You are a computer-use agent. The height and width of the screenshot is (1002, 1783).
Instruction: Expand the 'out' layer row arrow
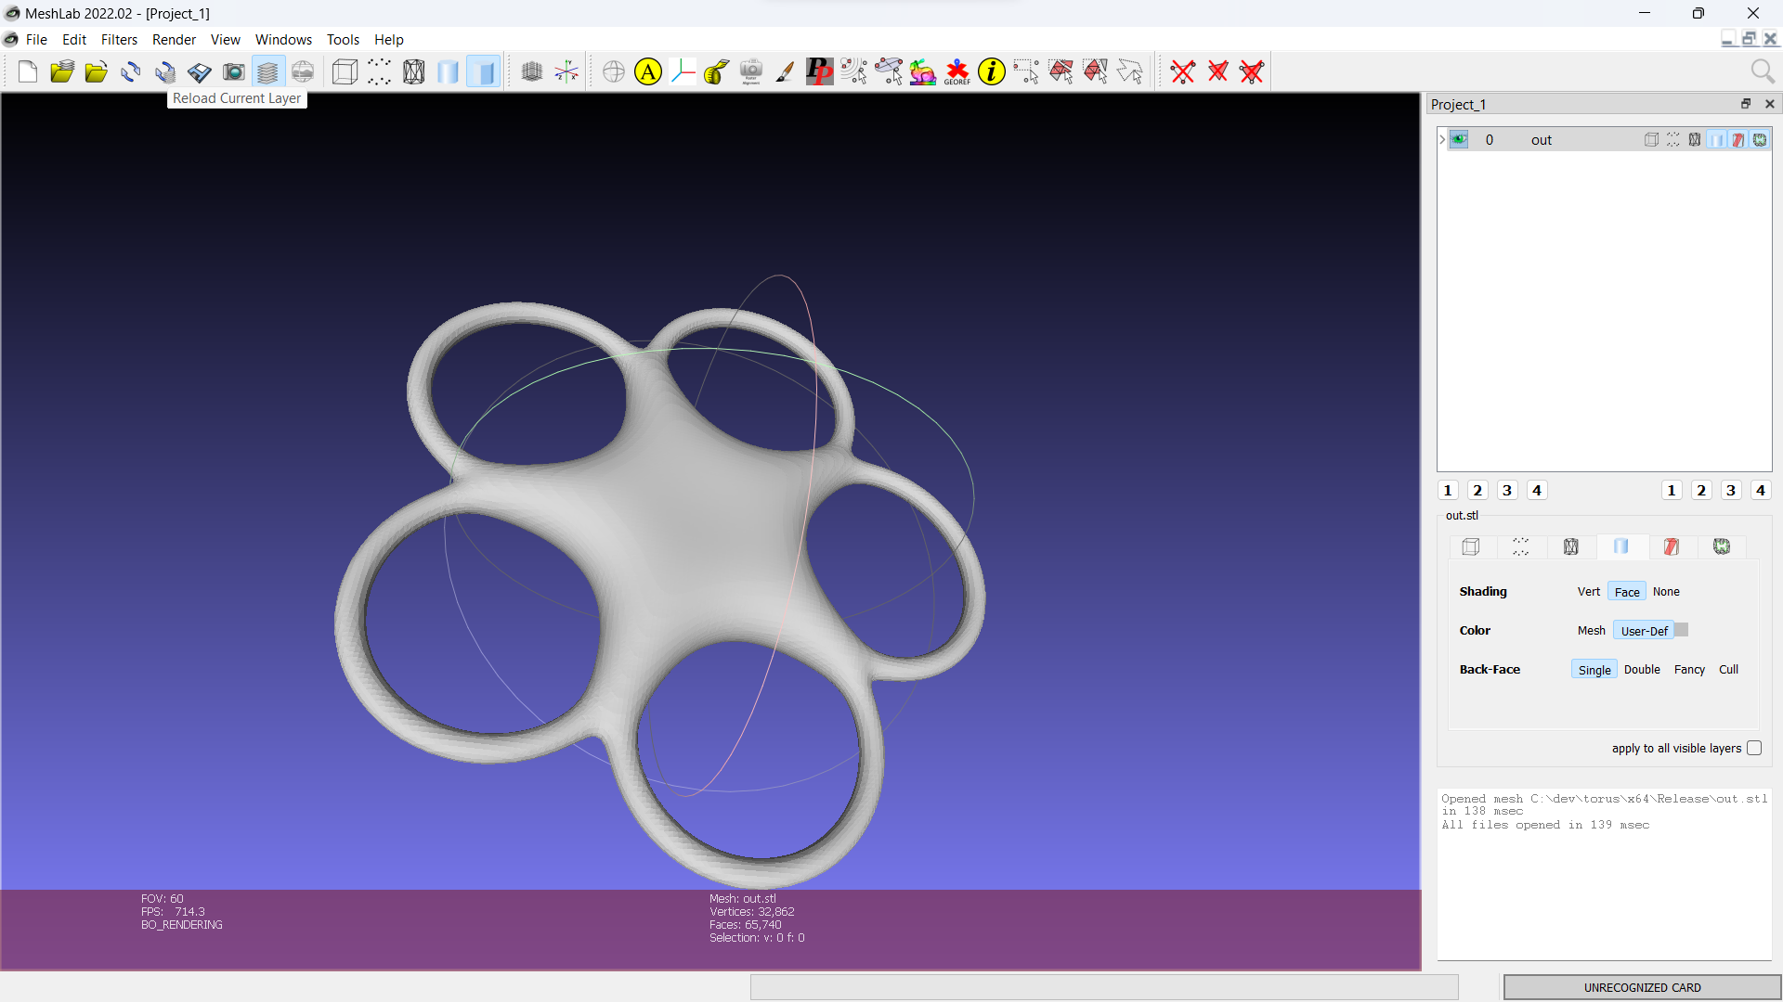1442,140
